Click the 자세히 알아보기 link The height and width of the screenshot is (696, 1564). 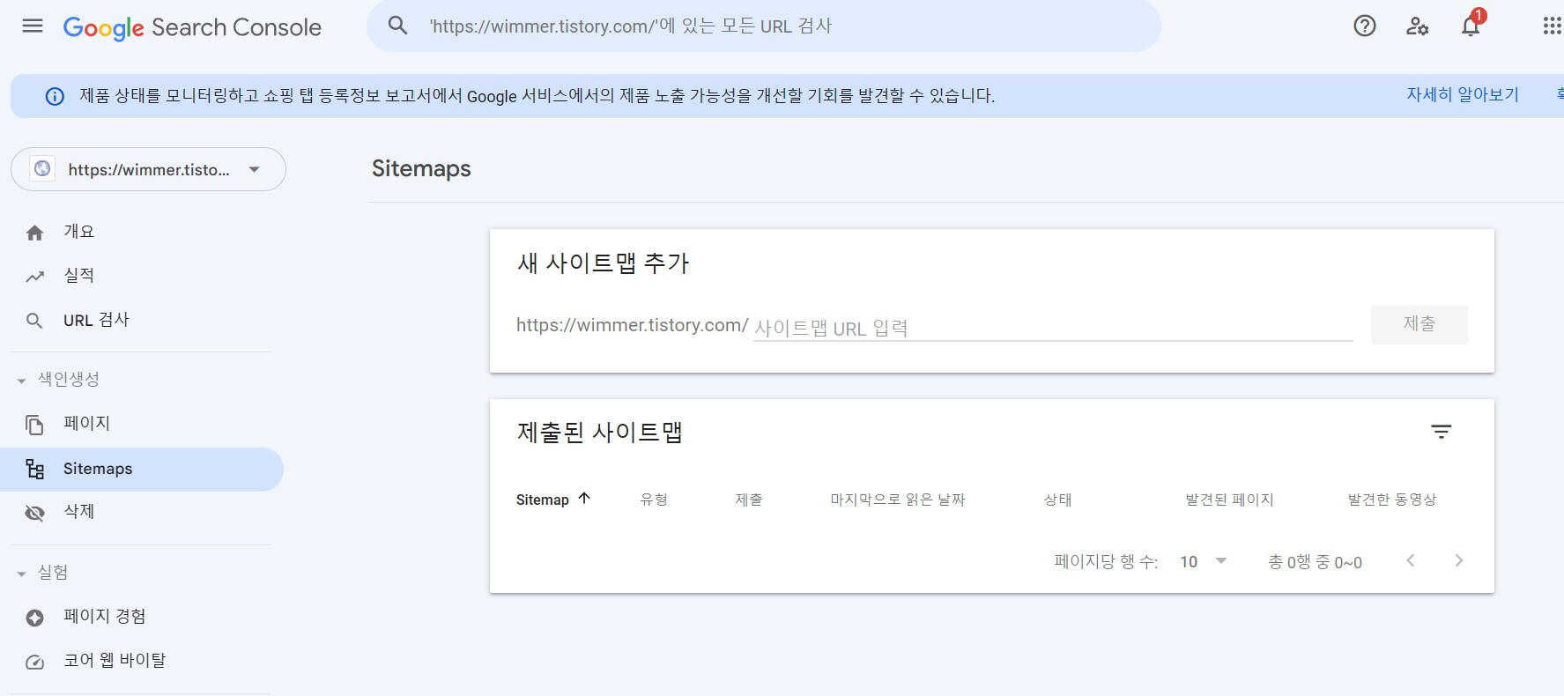[x=1463, y=94]
